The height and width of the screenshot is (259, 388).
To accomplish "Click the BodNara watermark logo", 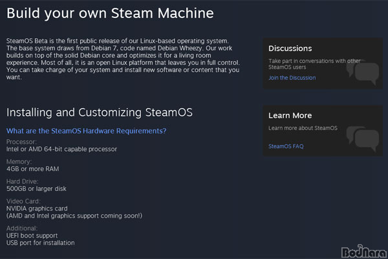I will (363, 252).
